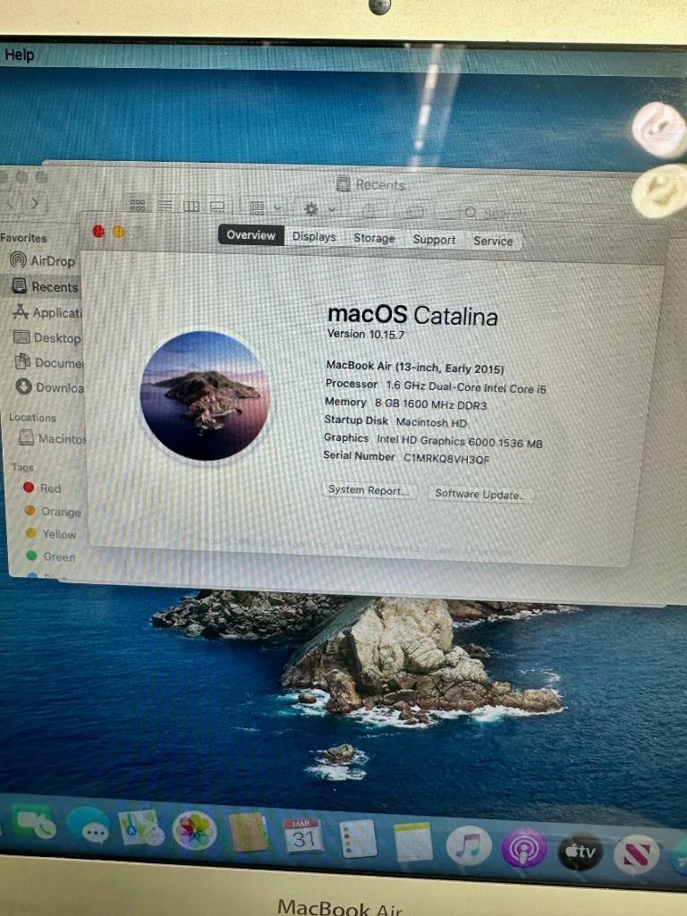This screenshot has height=916, width=687.
Task: Open Documents in Finder sidebar
Action: coord(49,362)
